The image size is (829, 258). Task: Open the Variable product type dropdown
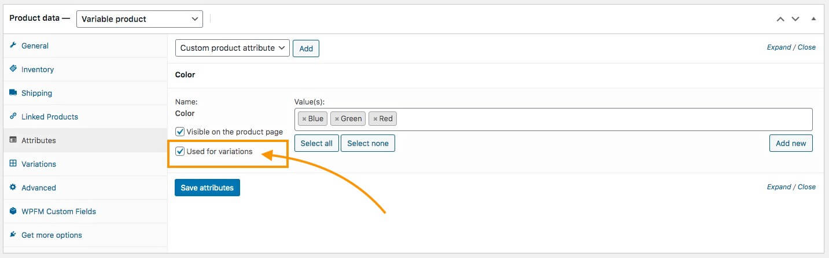tap(139, 19)
